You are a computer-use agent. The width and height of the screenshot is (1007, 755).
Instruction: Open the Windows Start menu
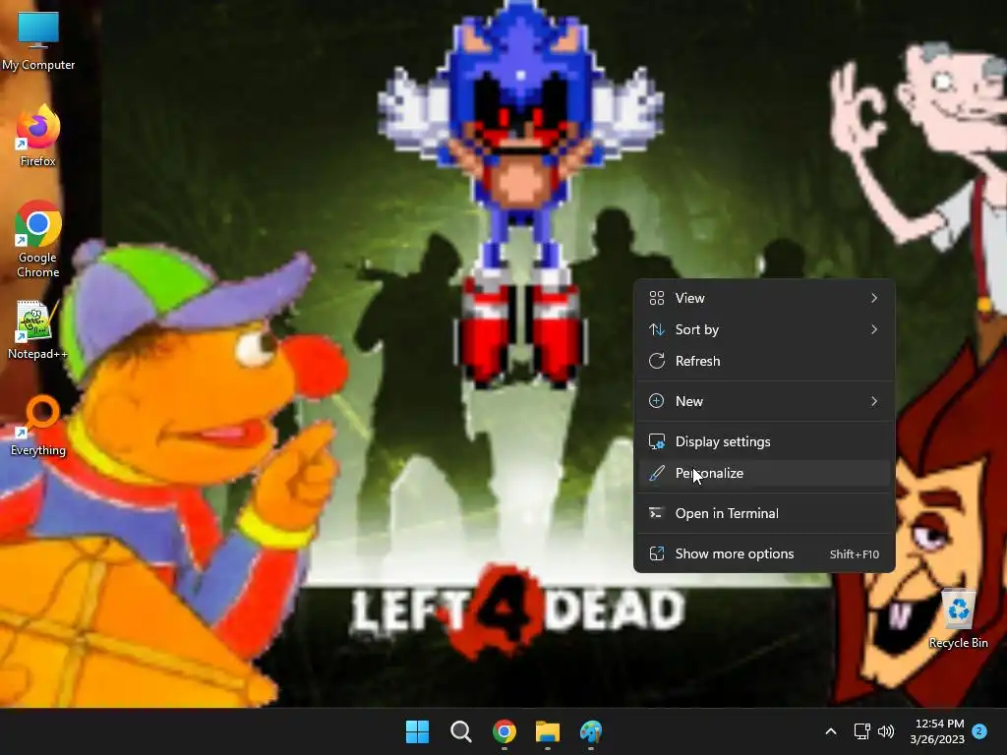[x=417, y=731]
